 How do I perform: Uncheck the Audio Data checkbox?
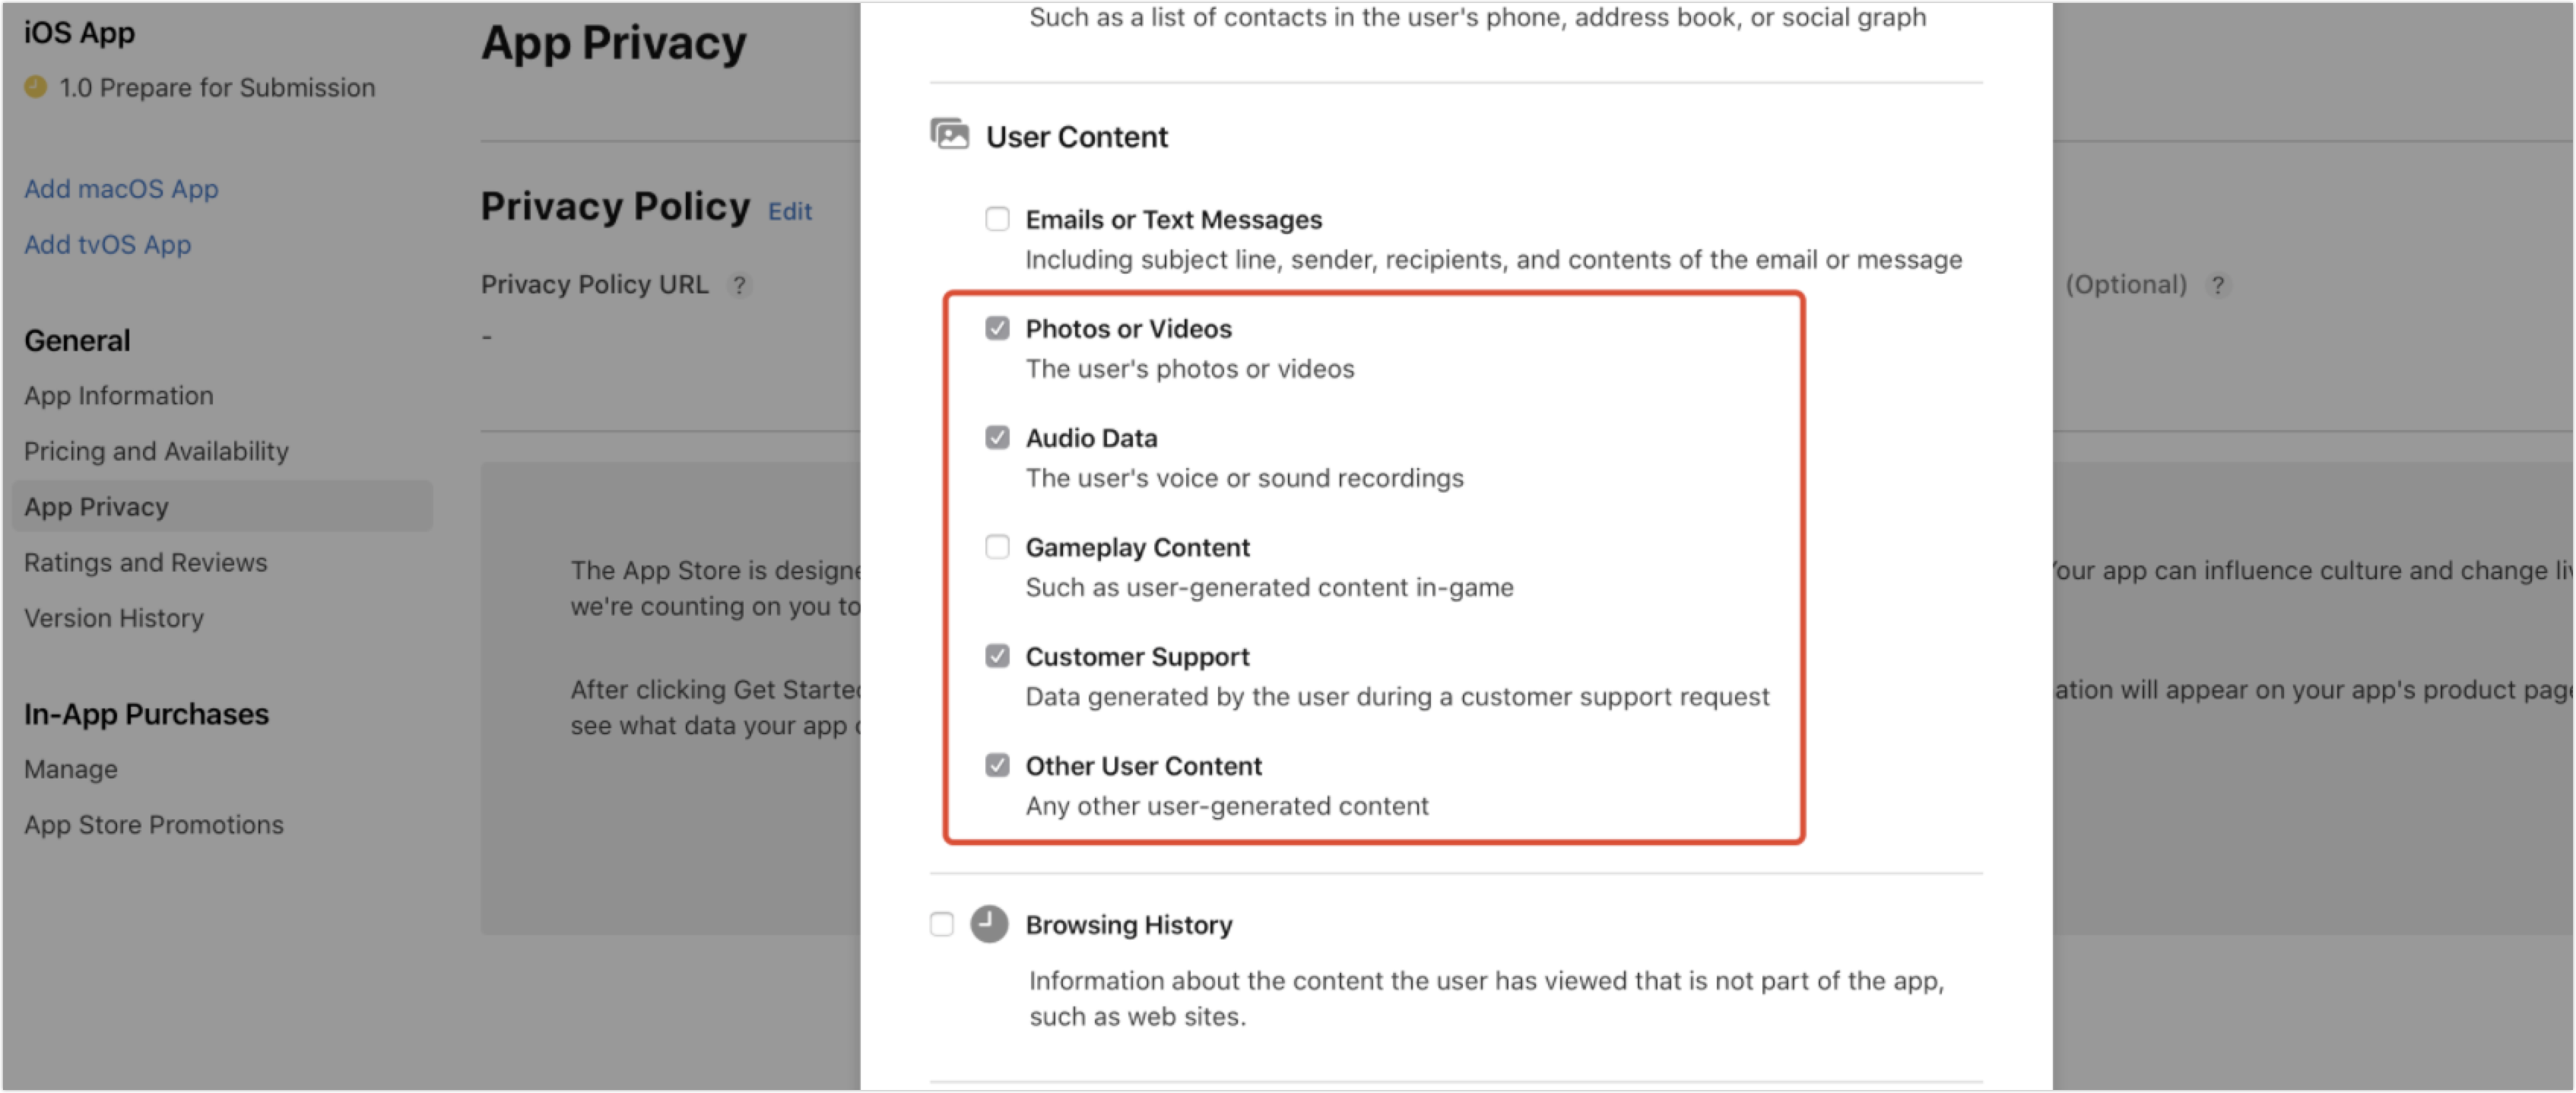click(997, 437)
